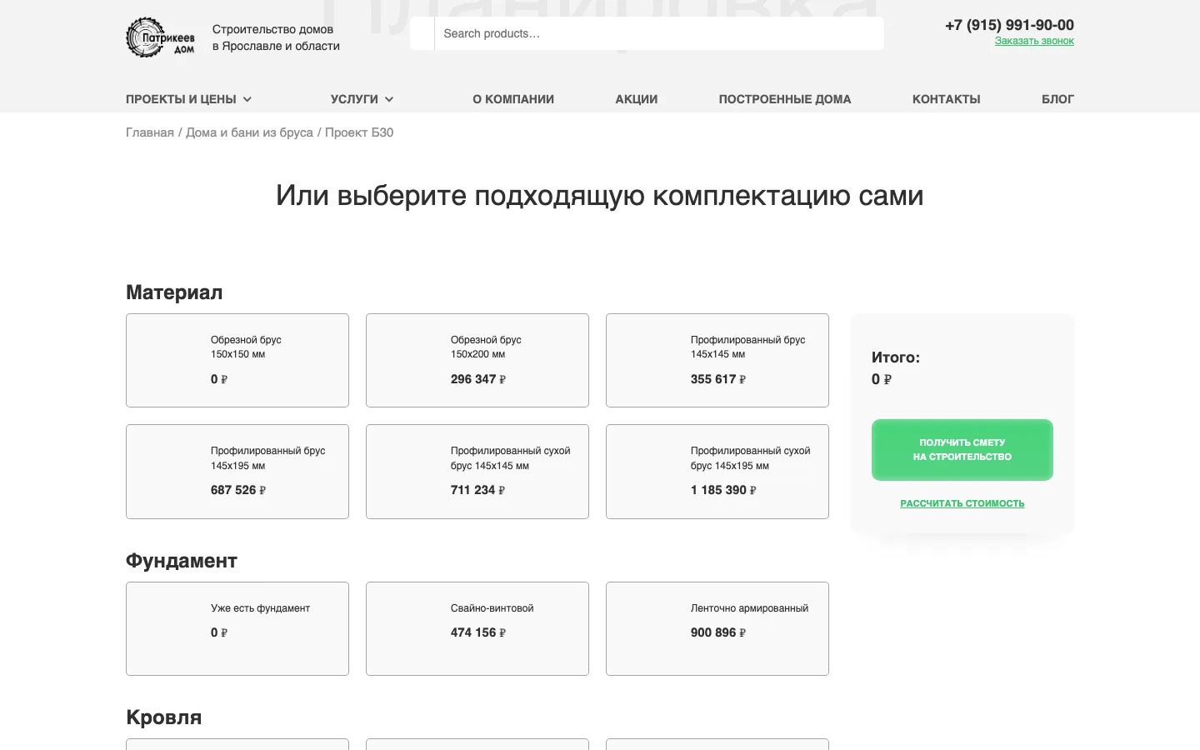This screenshot has height=750, width=1200.
Task: Call phone number +7 (915) 991-90-00
Action: 1009,25
